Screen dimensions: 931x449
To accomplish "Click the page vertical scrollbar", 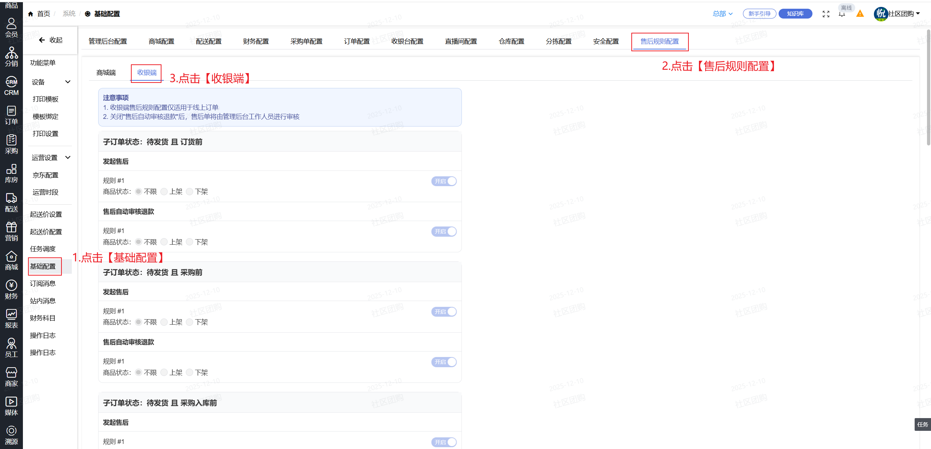I will click(x=928, y=87).
